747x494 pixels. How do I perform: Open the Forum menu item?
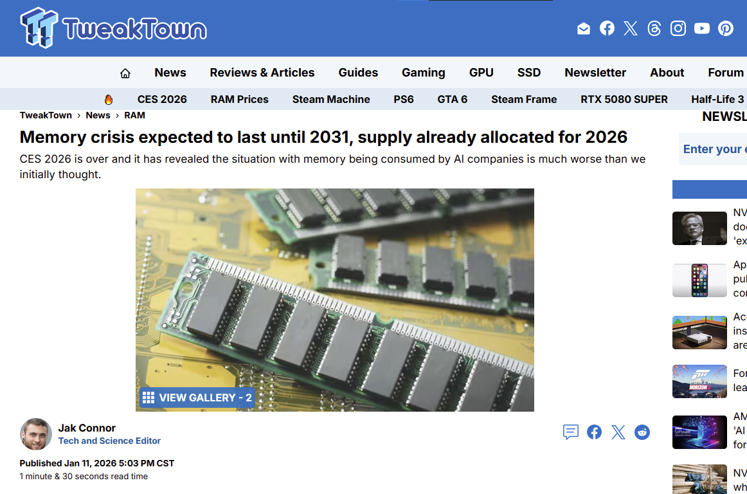[x=726, y=73]
